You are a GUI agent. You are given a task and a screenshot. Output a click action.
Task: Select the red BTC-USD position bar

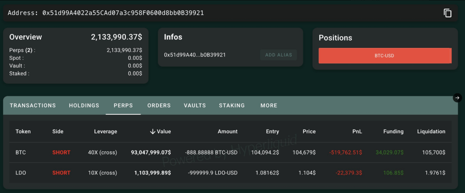point(385,56)
